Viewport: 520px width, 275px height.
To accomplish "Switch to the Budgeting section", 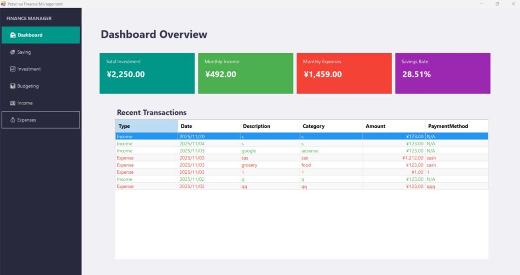I will point(41,86).
